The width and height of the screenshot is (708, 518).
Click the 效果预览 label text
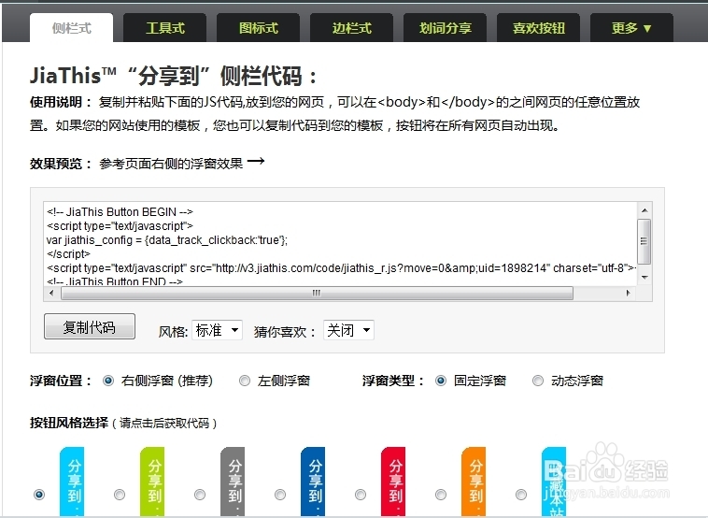(61, 164)
